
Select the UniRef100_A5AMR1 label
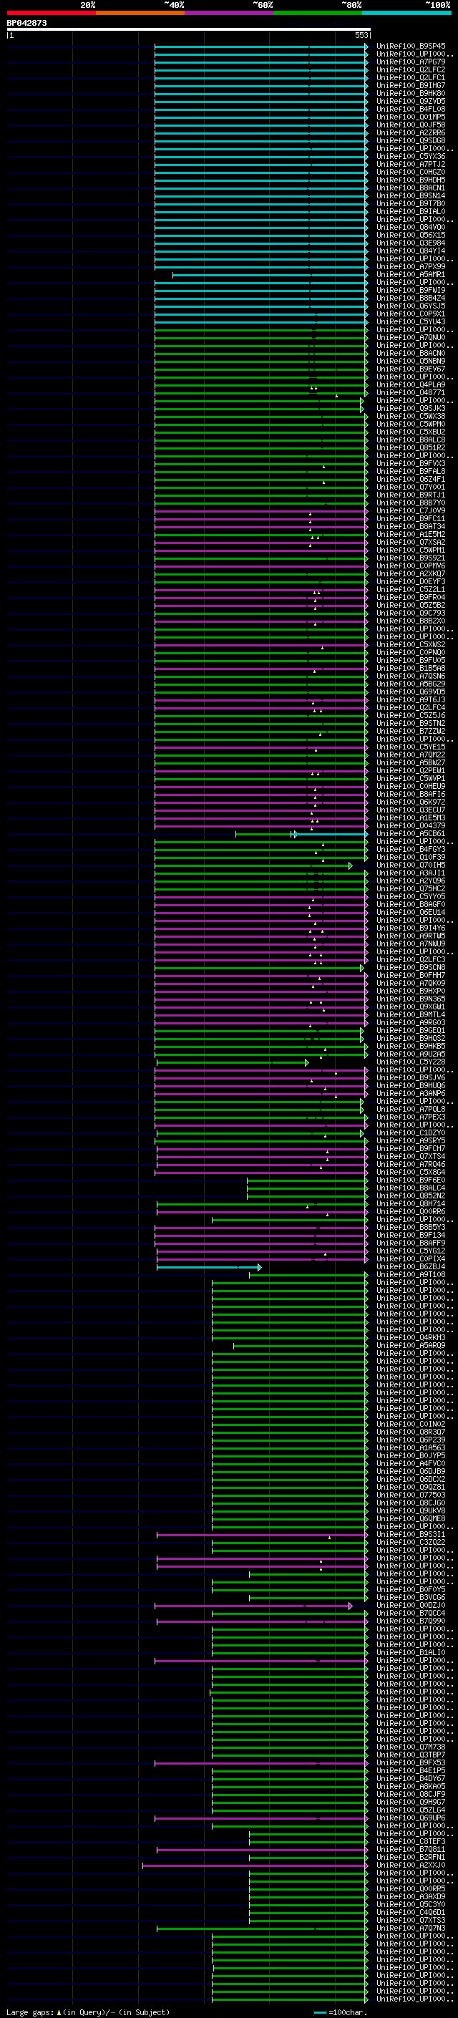point(410,275)
